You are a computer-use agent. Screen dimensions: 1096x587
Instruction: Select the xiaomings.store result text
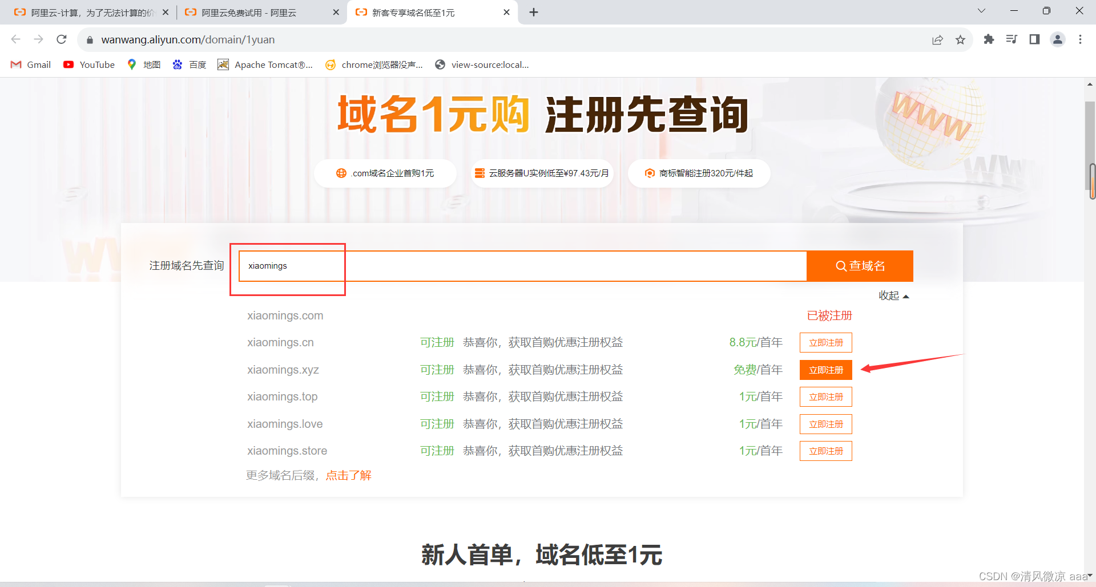pos(287,451)
